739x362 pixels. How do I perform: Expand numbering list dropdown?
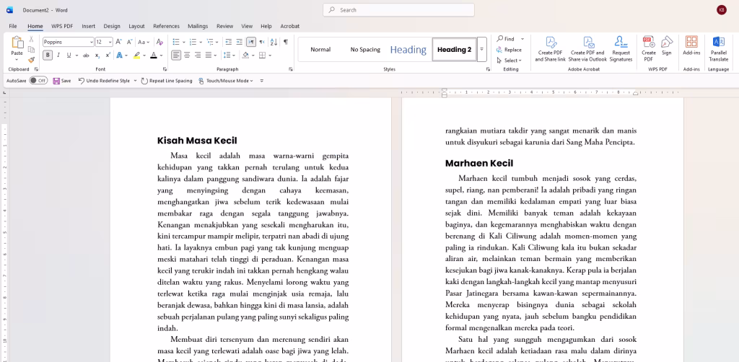click(201, 42)
